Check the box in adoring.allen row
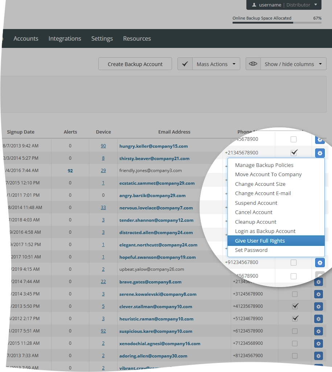 (x=295, y=356)
